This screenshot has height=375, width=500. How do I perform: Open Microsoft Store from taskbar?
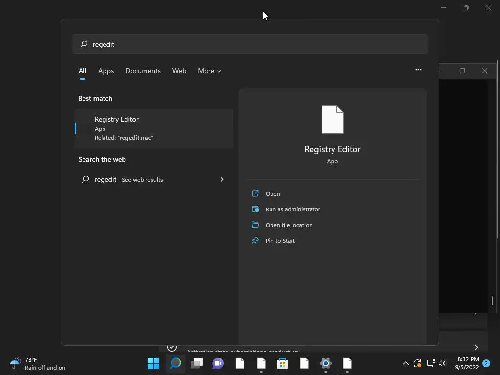[x=282, y=363]
